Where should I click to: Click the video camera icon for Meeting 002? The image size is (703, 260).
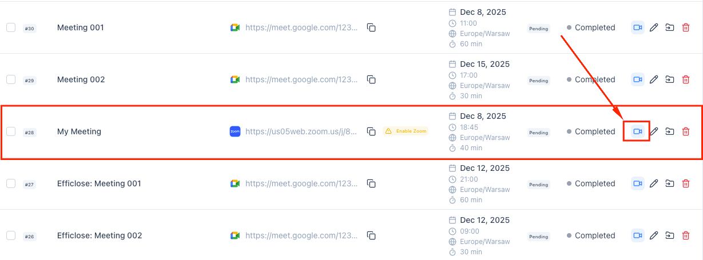(x=637, y=79)
